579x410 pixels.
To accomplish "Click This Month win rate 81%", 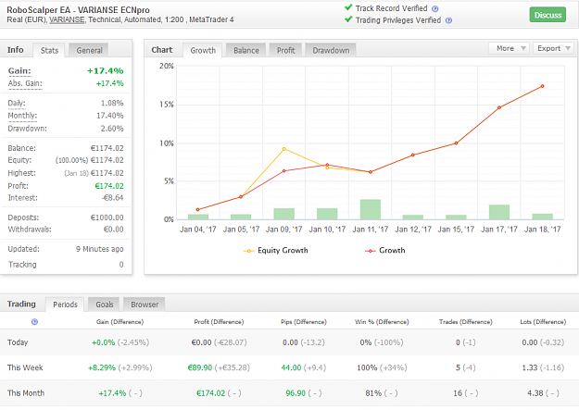I will coord(373,393).
